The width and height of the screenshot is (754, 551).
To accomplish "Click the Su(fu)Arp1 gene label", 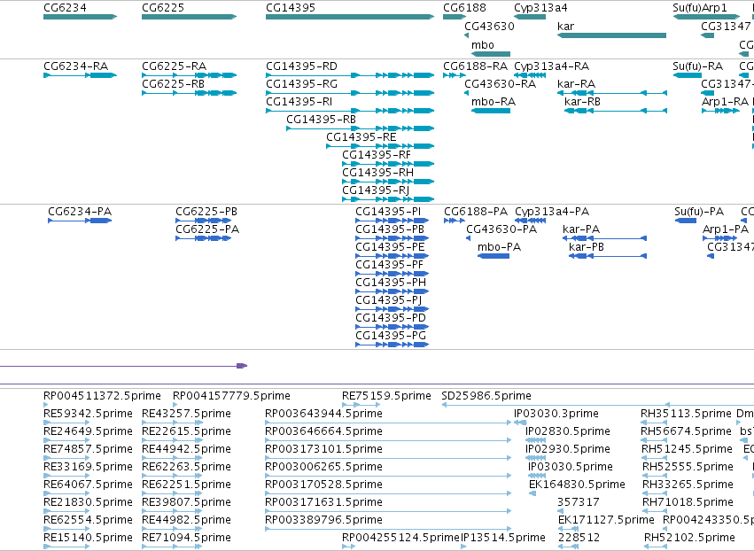I will click(x=700, y=8).
